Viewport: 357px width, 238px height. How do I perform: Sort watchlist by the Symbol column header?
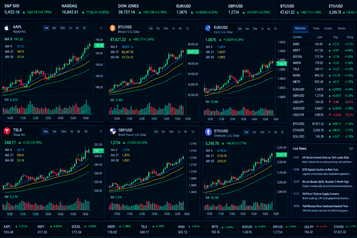(297, 37)
